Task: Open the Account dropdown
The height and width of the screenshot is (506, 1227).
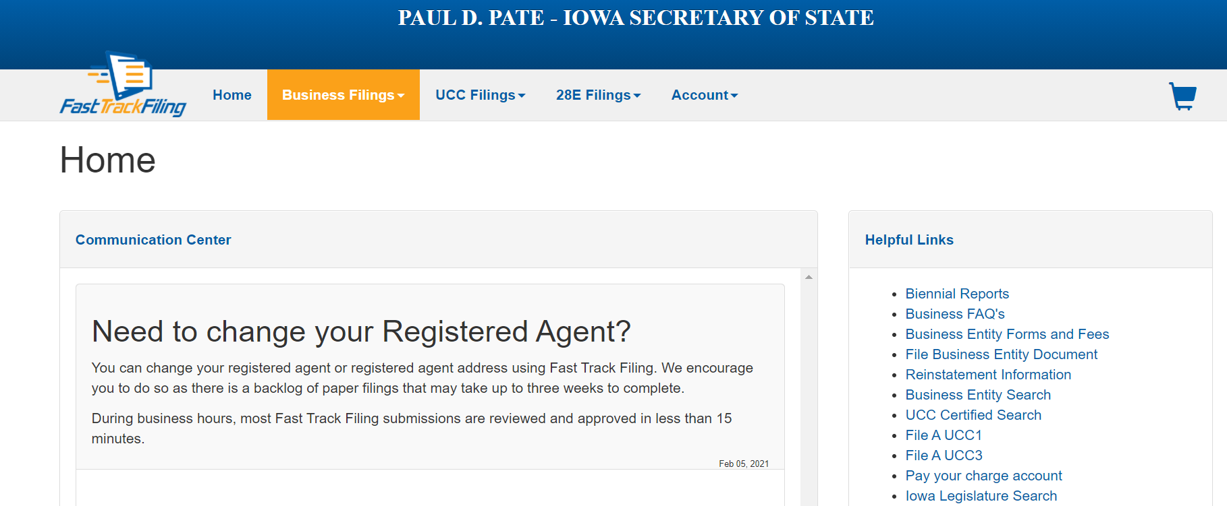Action: [x=704, y=95]
